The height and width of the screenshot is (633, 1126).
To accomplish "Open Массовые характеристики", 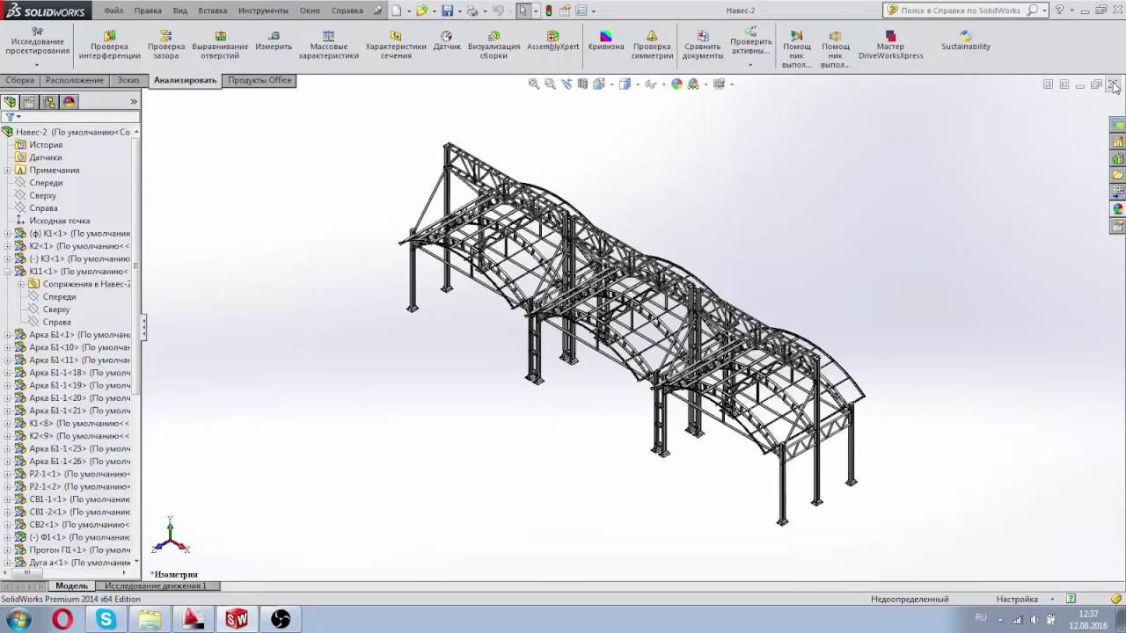I will pyautogui.click(x=328, y=46).
